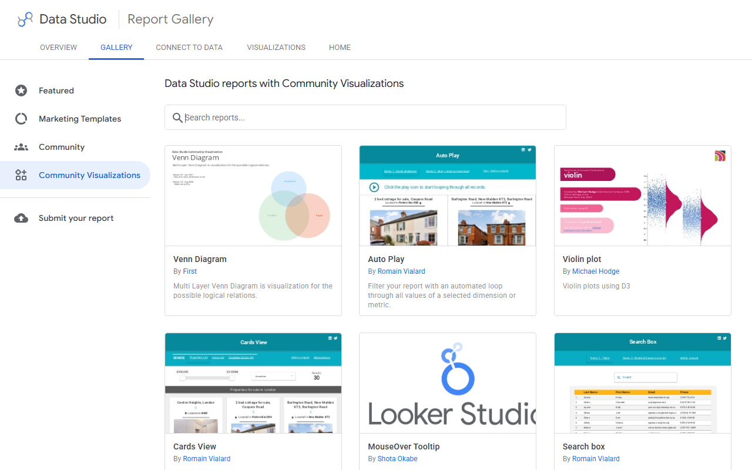Click the Violin plot card title
The height and width of the screenshot is (470, 752).
tap(582, 259)
